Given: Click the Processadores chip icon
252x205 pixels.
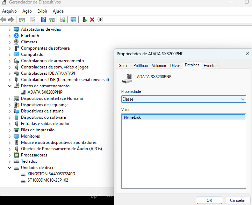Looking at the screenshot, I should [x=16, y=155].
